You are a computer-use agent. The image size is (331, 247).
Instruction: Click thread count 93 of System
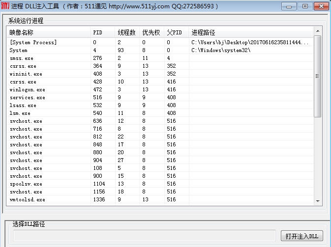121,50
